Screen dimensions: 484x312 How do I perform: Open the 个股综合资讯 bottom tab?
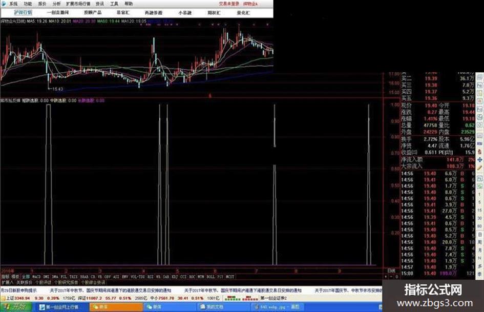(x=93, y=282)
